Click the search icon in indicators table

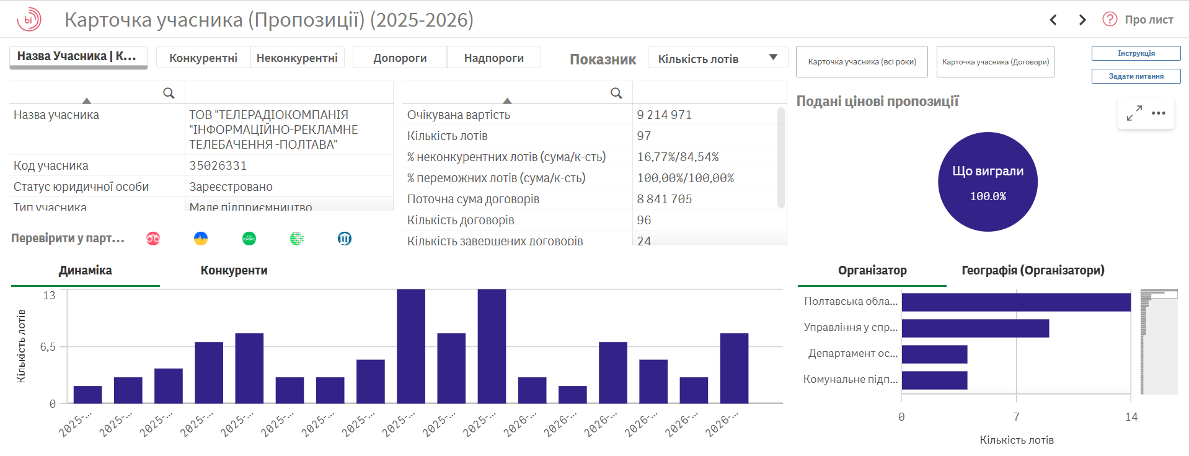(x=616, y=93)
